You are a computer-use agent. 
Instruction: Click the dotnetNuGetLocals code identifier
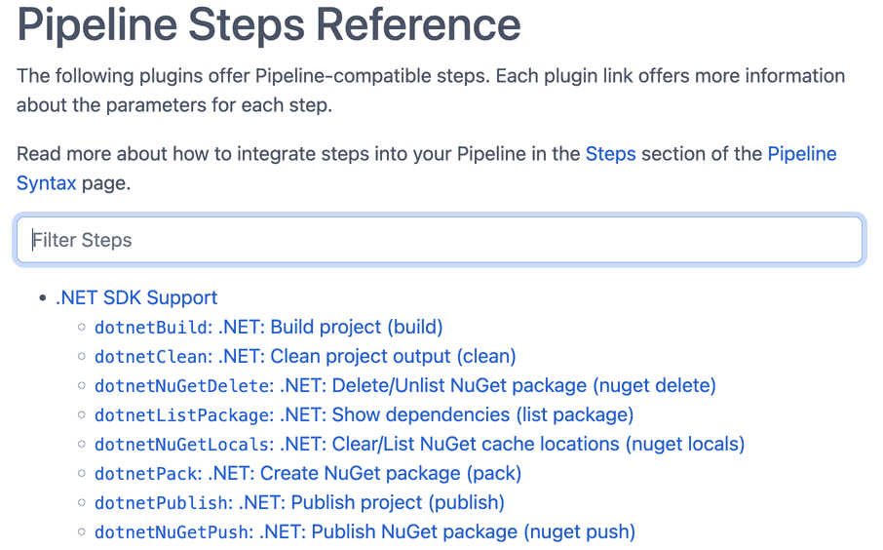pos(182,445)
